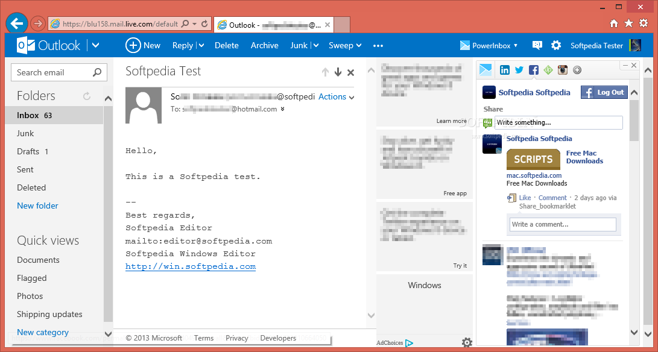658x352 pixels.
Task: Compose a New email
Action: click(x=143, y=45)
